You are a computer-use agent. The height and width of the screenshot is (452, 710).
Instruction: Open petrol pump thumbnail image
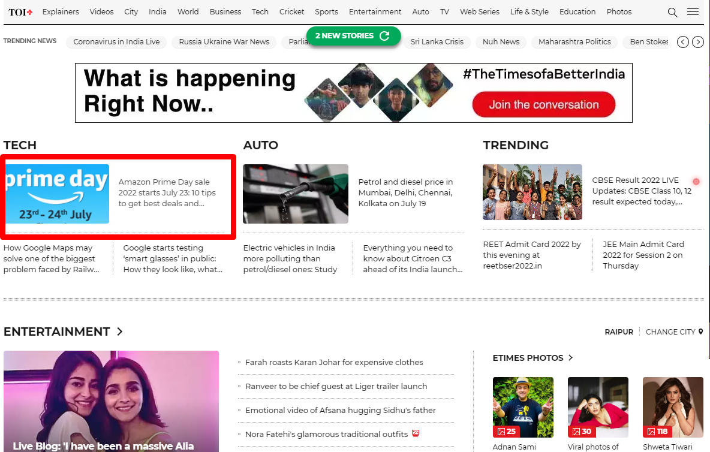(x=296, y=194)
